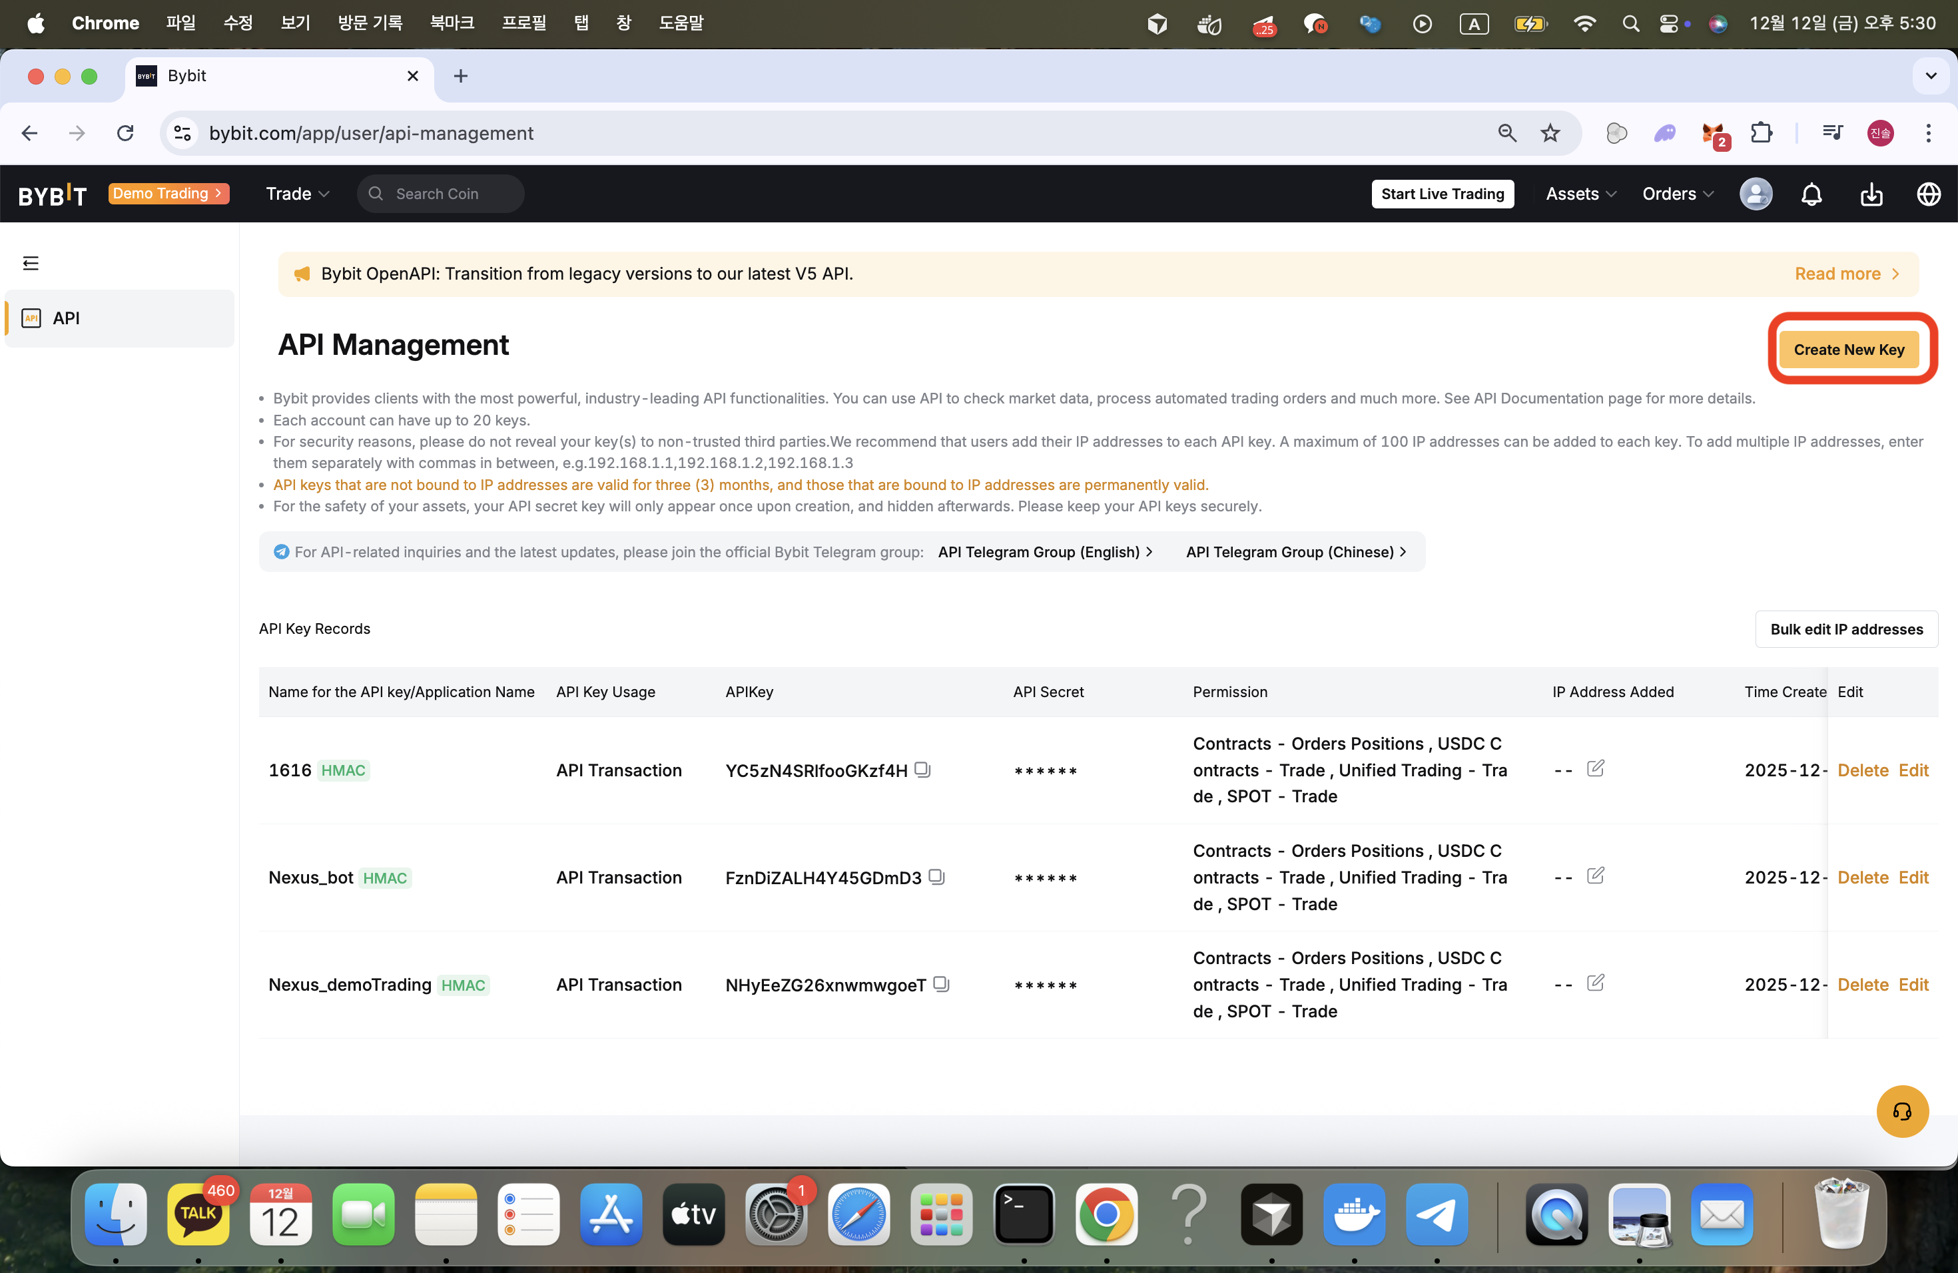1958x1273 pixels.
Task: Collapse the left sidebar menu
Action: coord(31,263)
